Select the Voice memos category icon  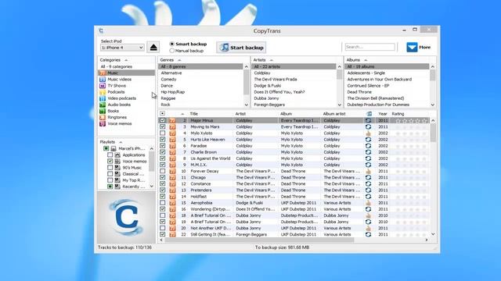tap(103, 123)
